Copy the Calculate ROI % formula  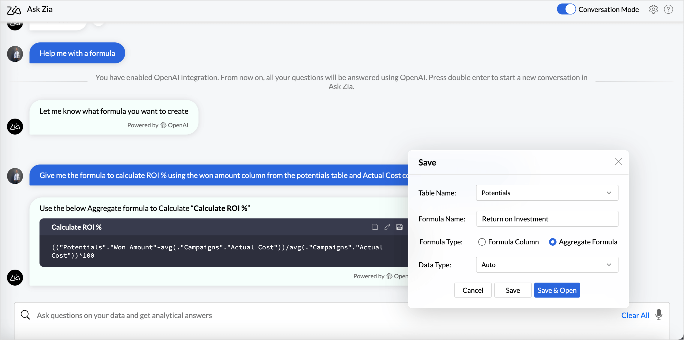pos(374,227)
